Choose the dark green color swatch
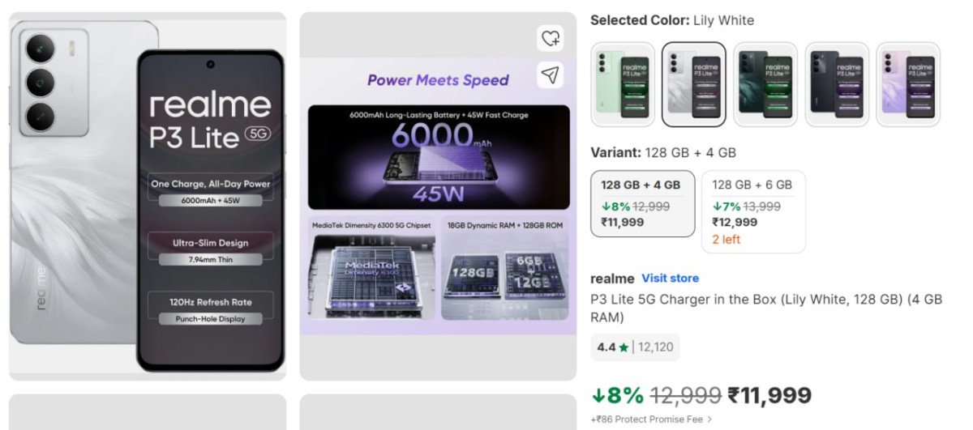This screenshot has height=430, width=973. click(765, 84)
